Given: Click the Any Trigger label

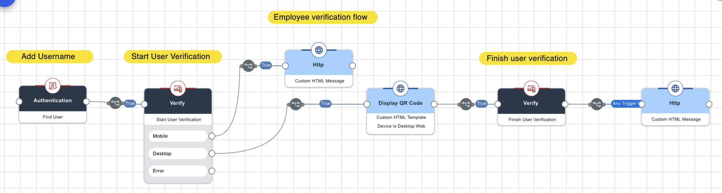Looking at the screenshot, I should (624, 103).
